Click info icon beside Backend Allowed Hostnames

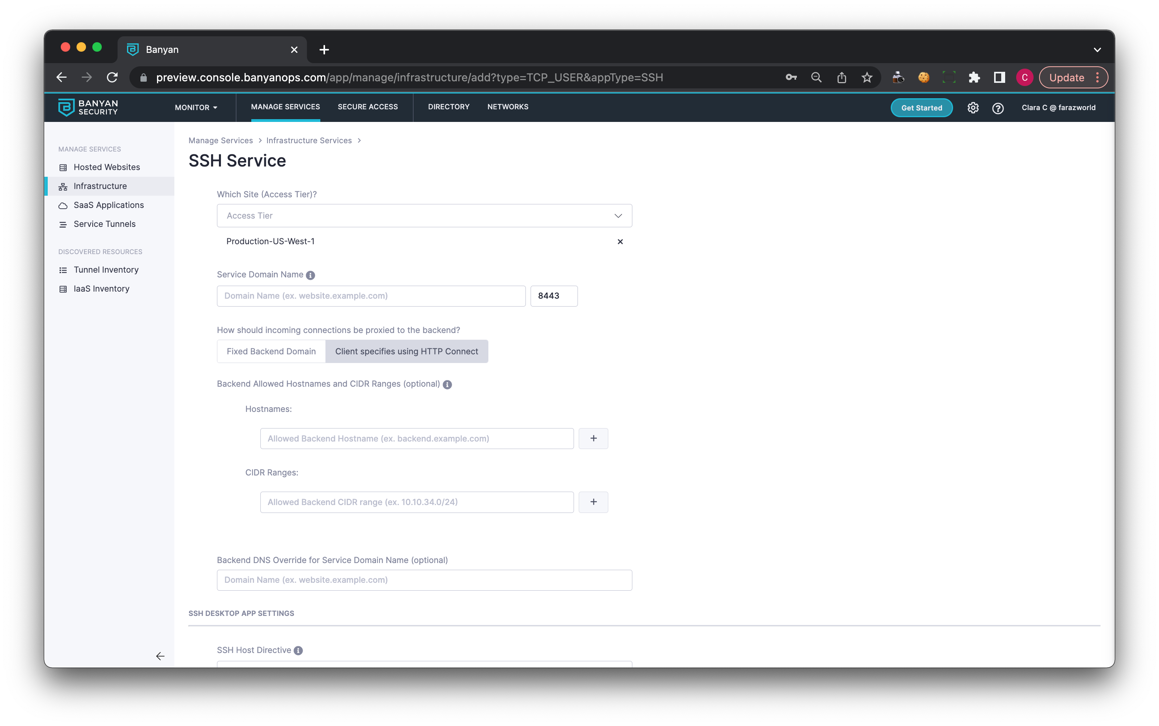coord(447,385)
